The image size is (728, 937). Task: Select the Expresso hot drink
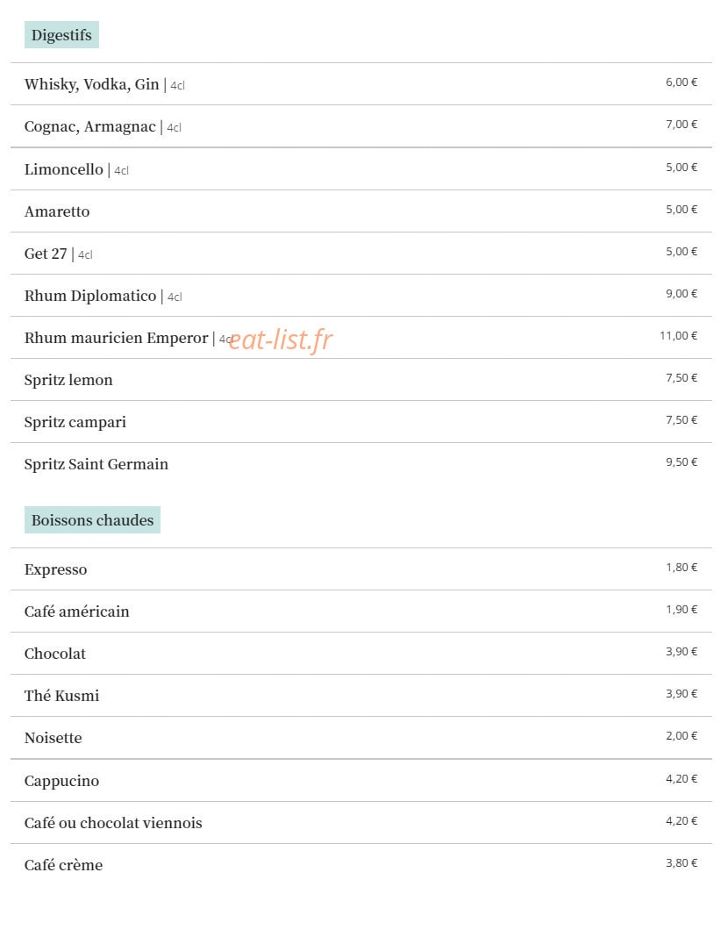pyautogui.click(x=361, y=569)
